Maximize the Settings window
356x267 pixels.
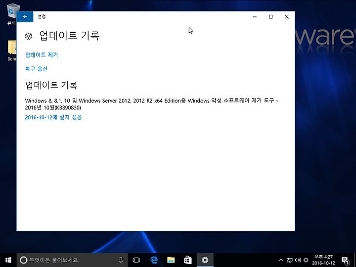click(x=270, y=17)
